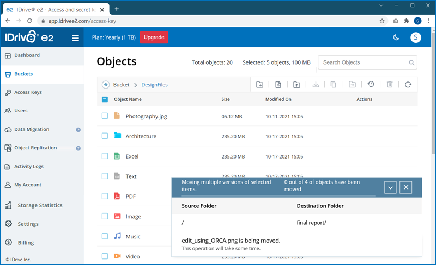The width and height of the screenshot is (436, 265).
Task: Close the moving items notification
Action: [405, 187]
